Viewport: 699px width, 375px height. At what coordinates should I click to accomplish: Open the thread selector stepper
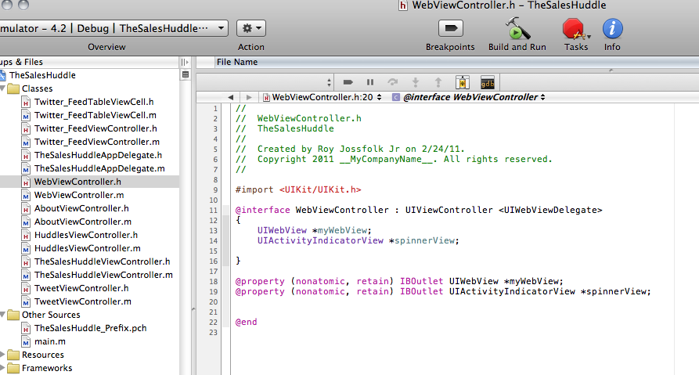click(329, 82)
